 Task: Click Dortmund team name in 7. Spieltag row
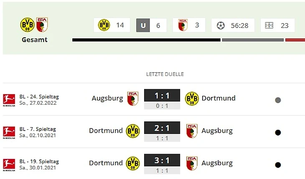coord(106,131)
